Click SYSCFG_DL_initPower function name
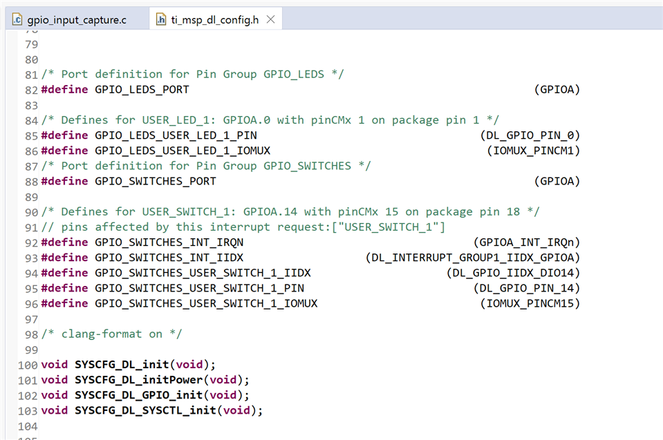The height and width of the screenshot is (440, 663). tap(139, 380)
